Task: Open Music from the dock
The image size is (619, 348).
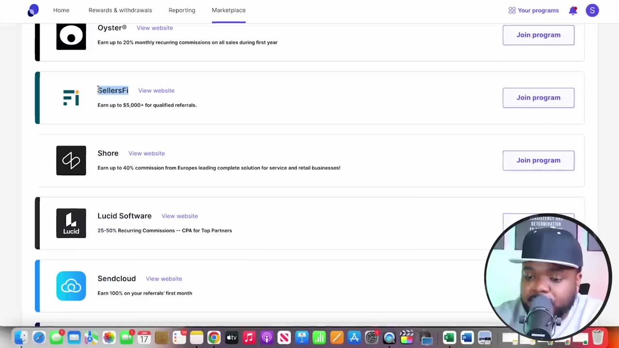Action: (x=249, y=337)
